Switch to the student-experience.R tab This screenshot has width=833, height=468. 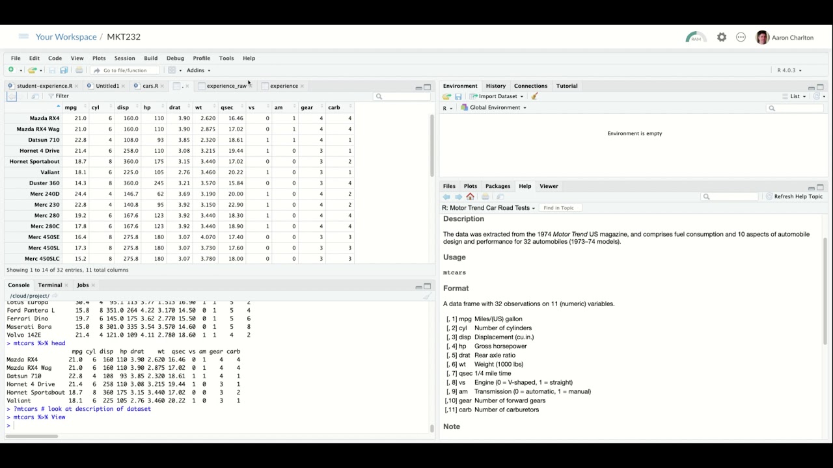point(44,86)
